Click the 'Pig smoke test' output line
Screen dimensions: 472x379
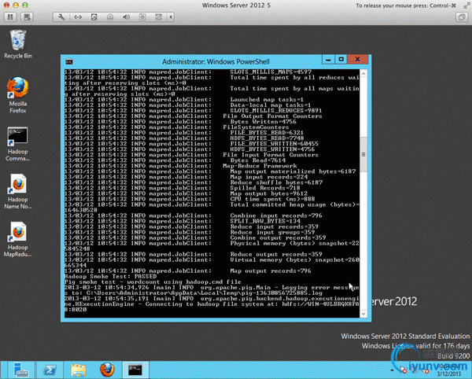pos(153,281)
